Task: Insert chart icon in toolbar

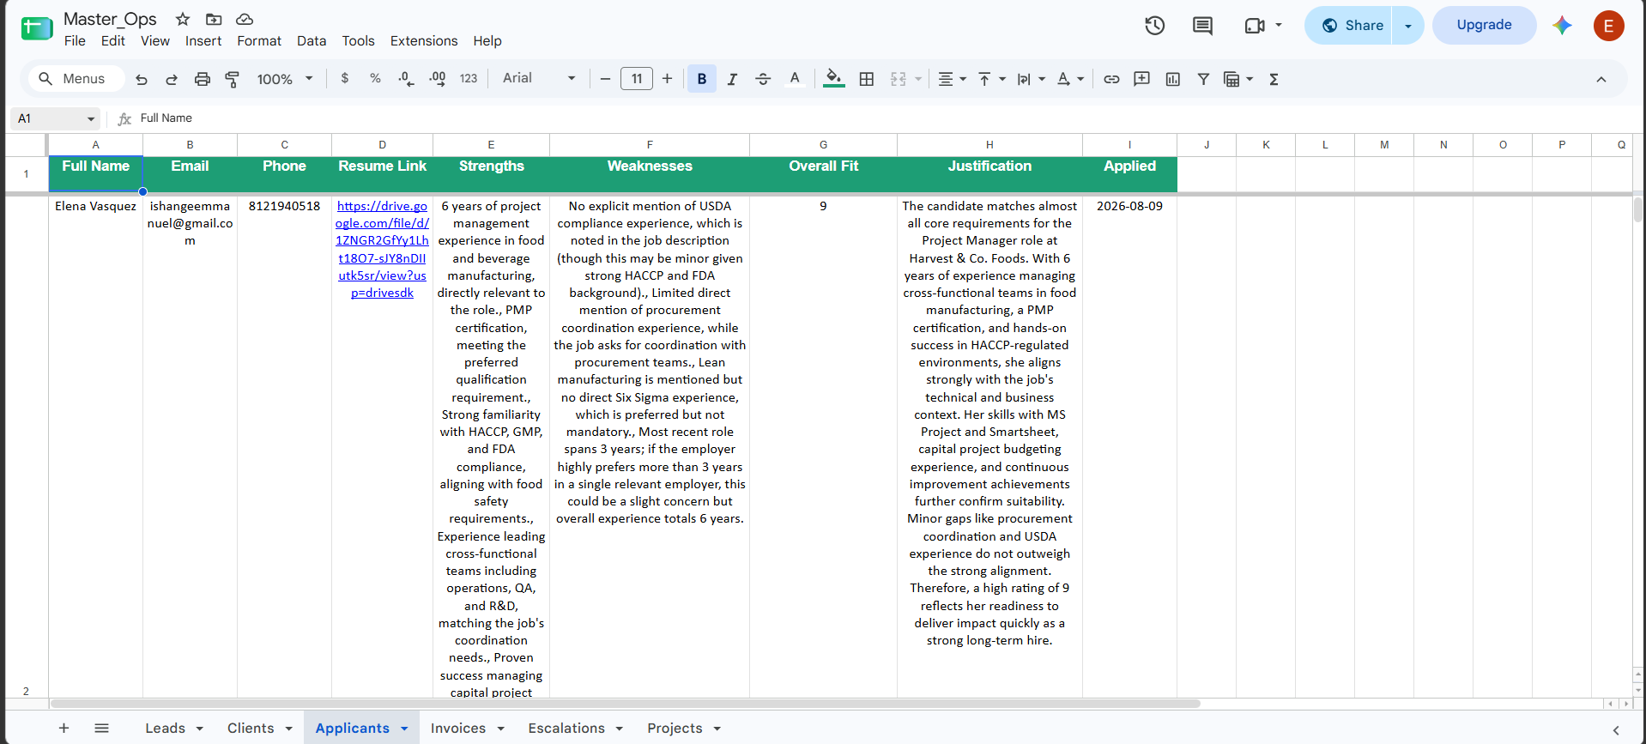Action: point(1173,79)
